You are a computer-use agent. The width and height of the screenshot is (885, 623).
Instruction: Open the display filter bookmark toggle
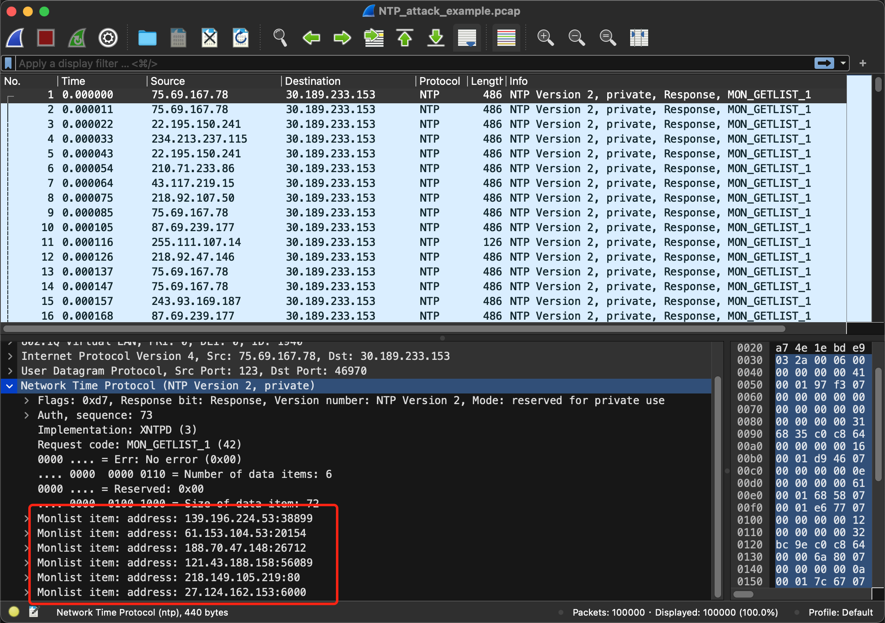point(8,63)
